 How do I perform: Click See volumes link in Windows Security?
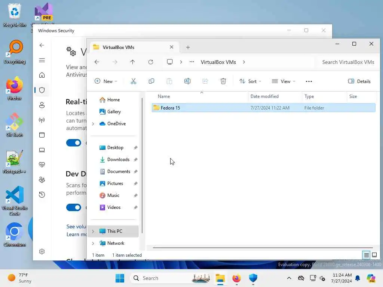[x=76, y=226]
